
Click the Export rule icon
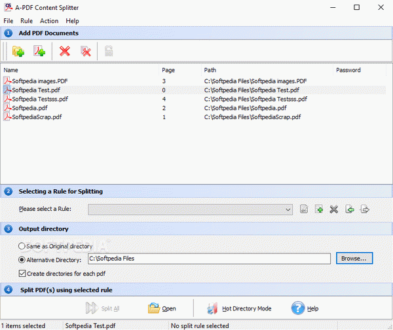[x=365, y=209]
